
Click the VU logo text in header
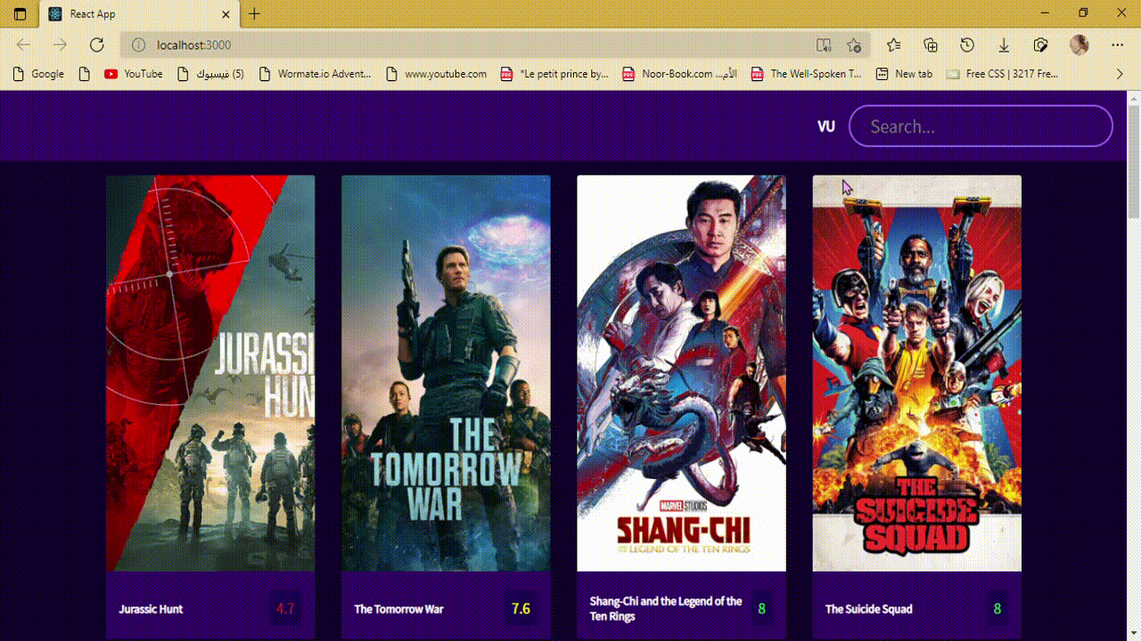tap(826, 126)
